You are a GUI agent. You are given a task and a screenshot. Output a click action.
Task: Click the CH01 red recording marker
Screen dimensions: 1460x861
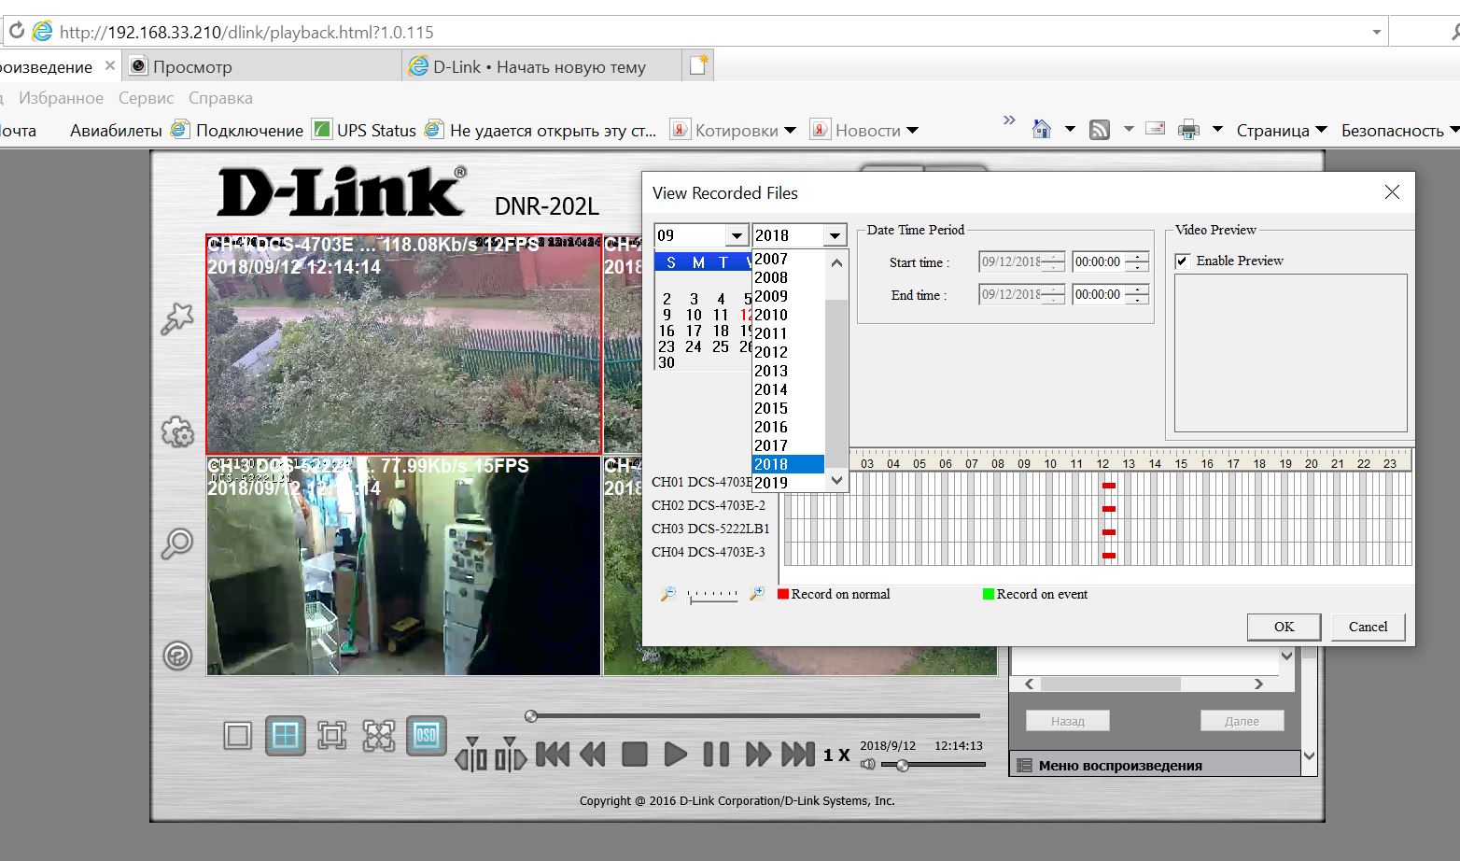1109,486
